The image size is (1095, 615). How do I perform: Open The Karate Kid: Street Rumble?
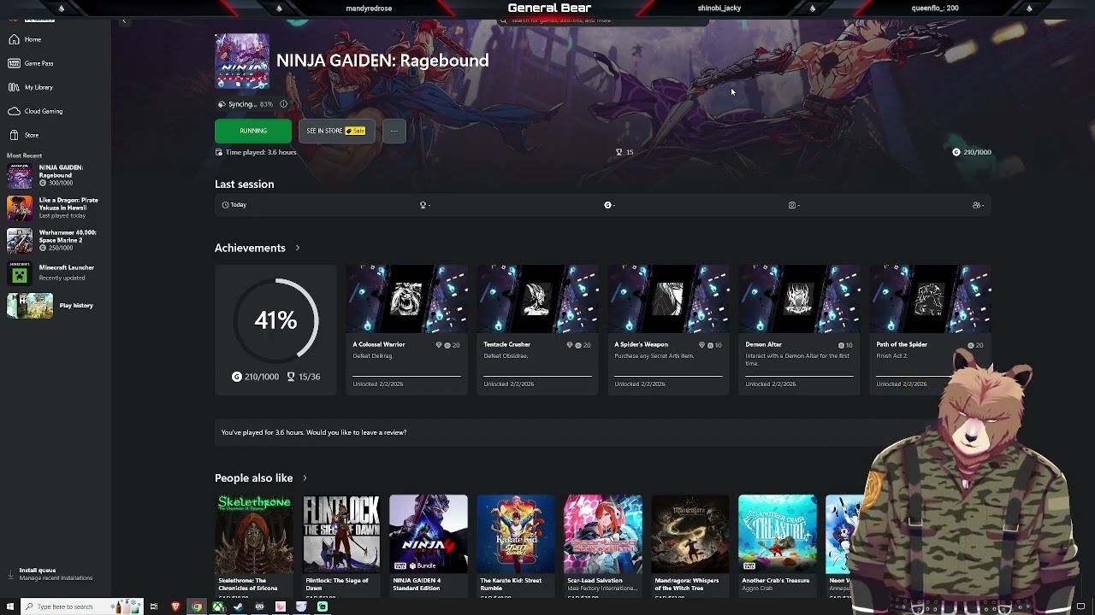(516, 544)
